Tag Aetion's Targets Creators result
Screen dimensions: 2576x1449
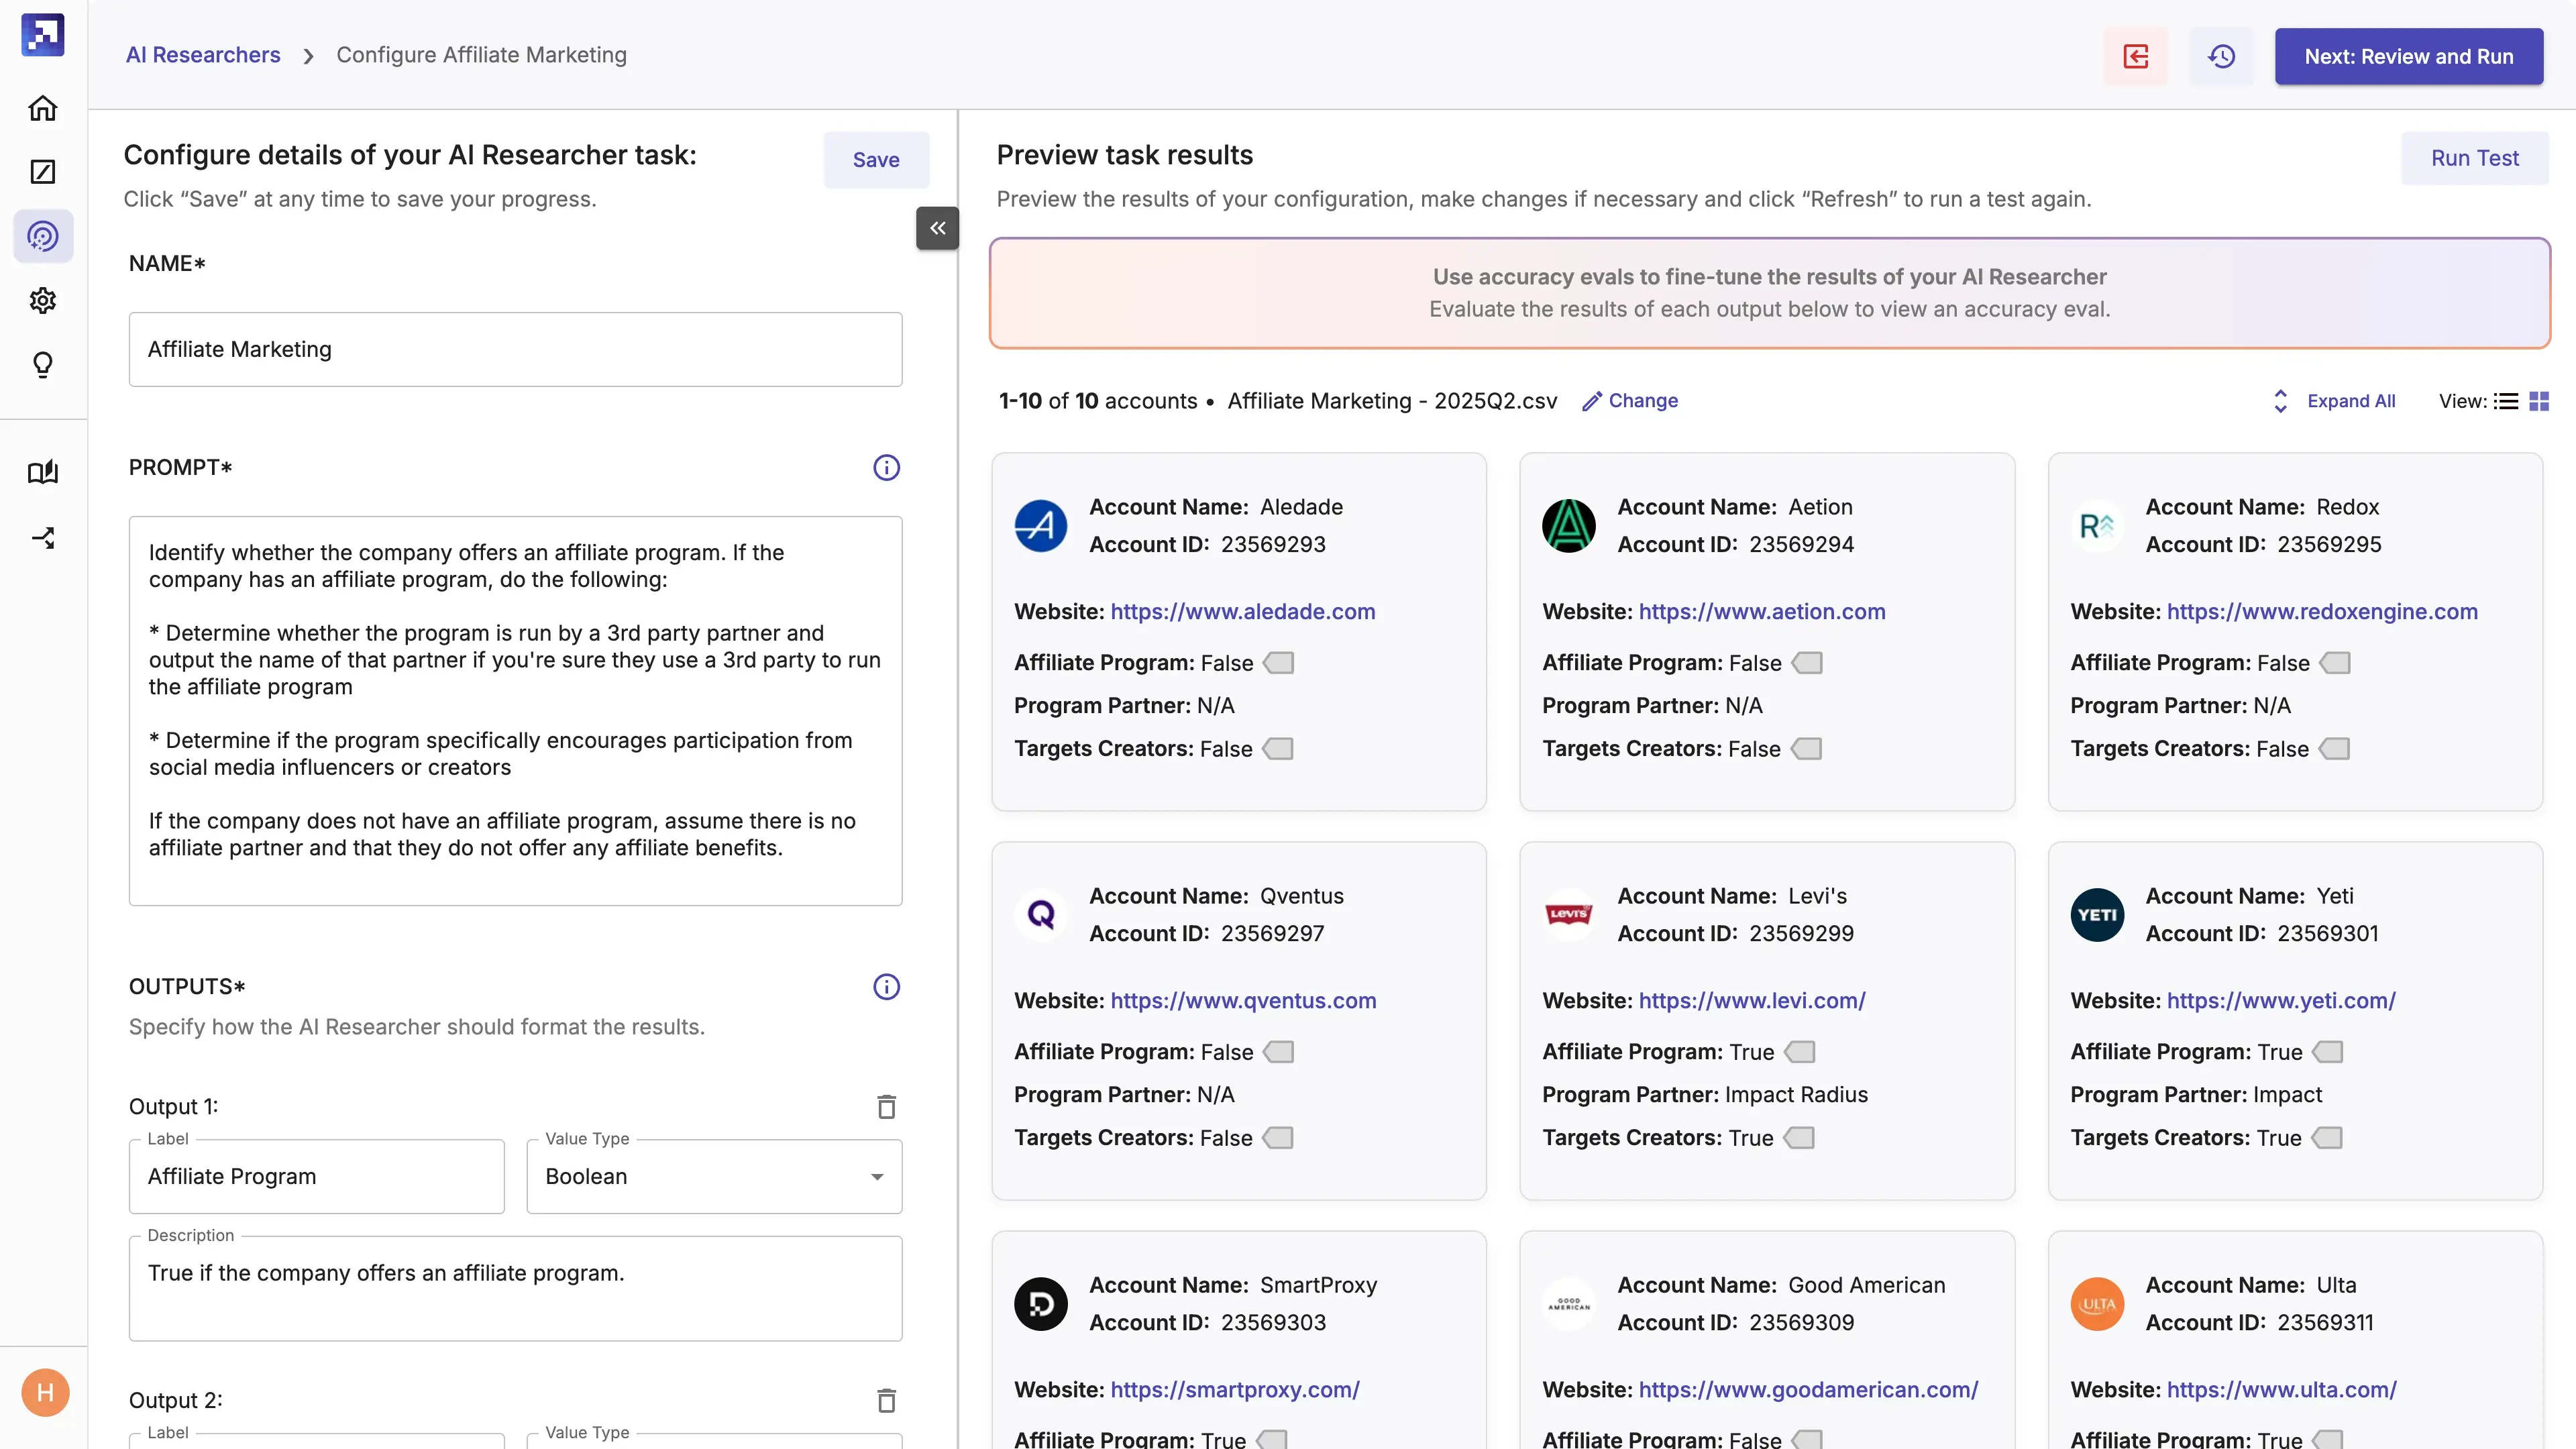pyautogui.click(x=1806, y=749)
